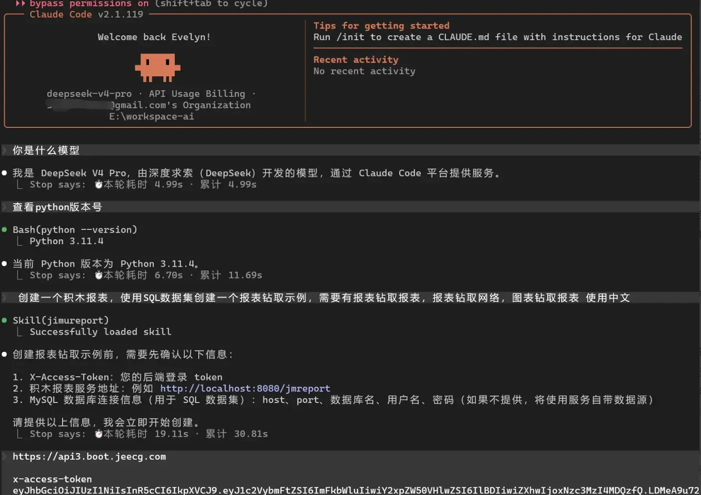Click the green bullet beside Bash(python --version)

(5, 229)
